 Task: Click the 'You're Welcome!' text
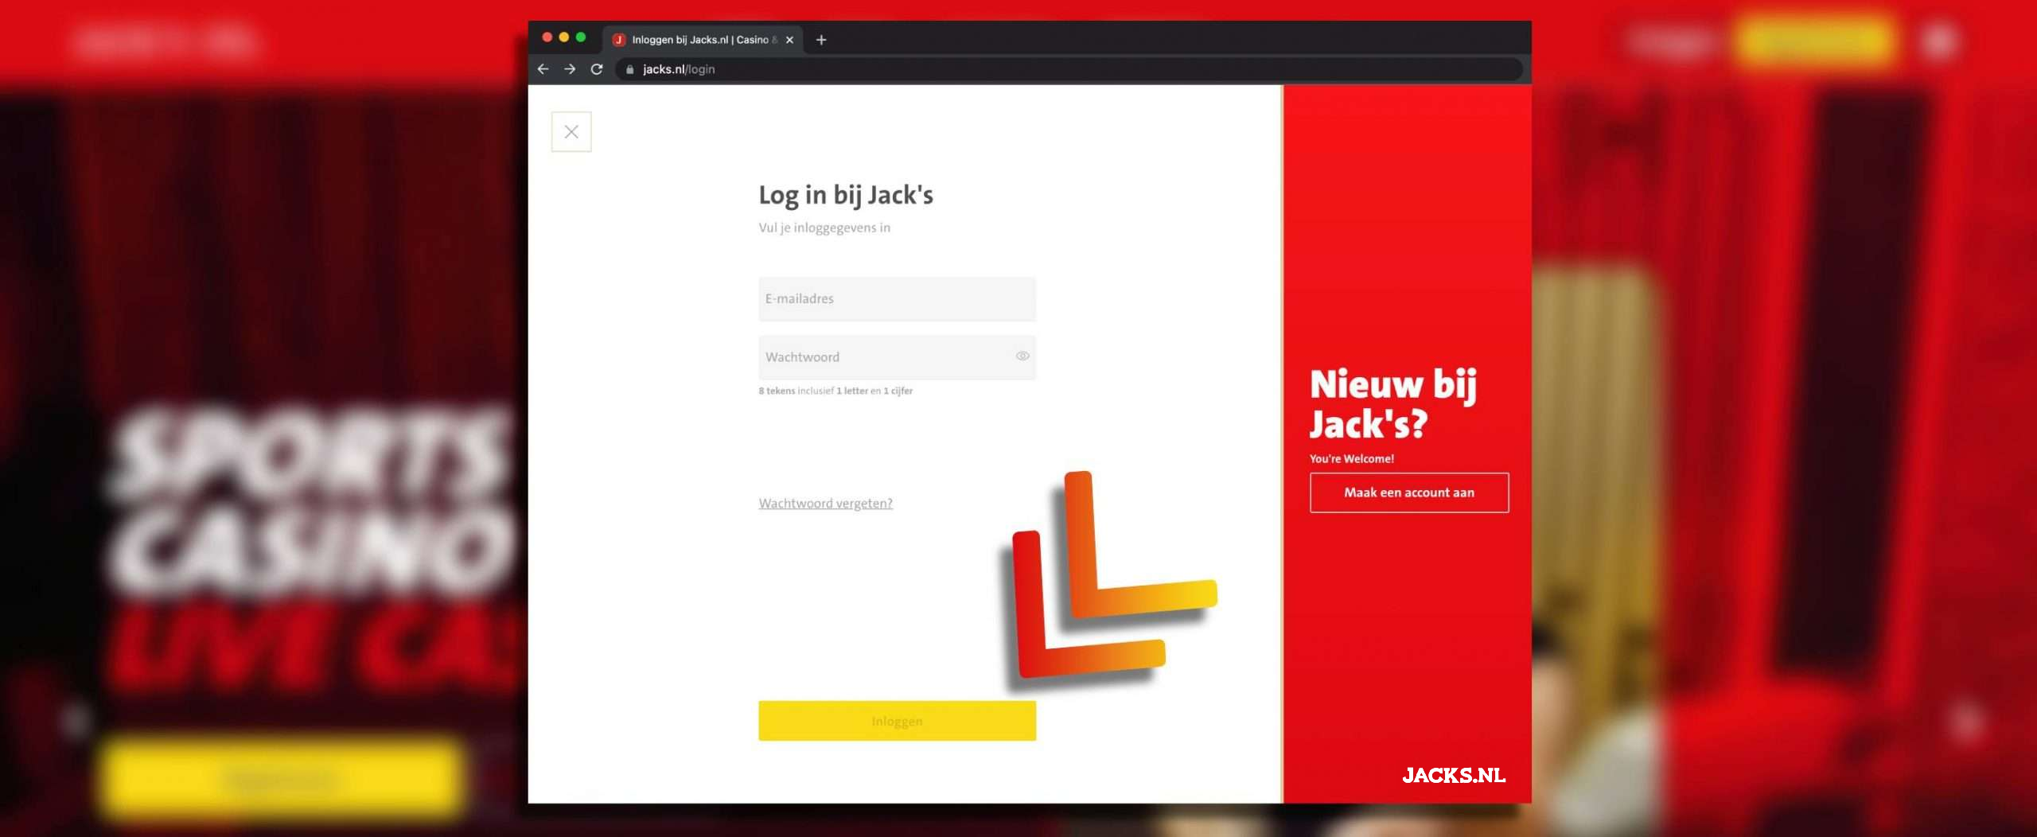[x=1352, y=459]
